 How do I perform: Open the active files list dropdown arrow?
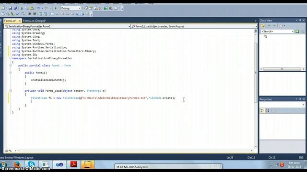pos(256,21)
